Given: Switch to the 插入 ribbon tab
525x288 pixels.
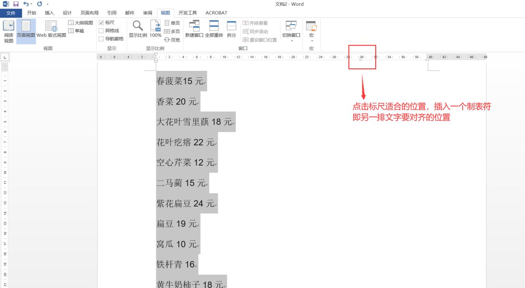Looking at the screenshot, I should [49, 13].
